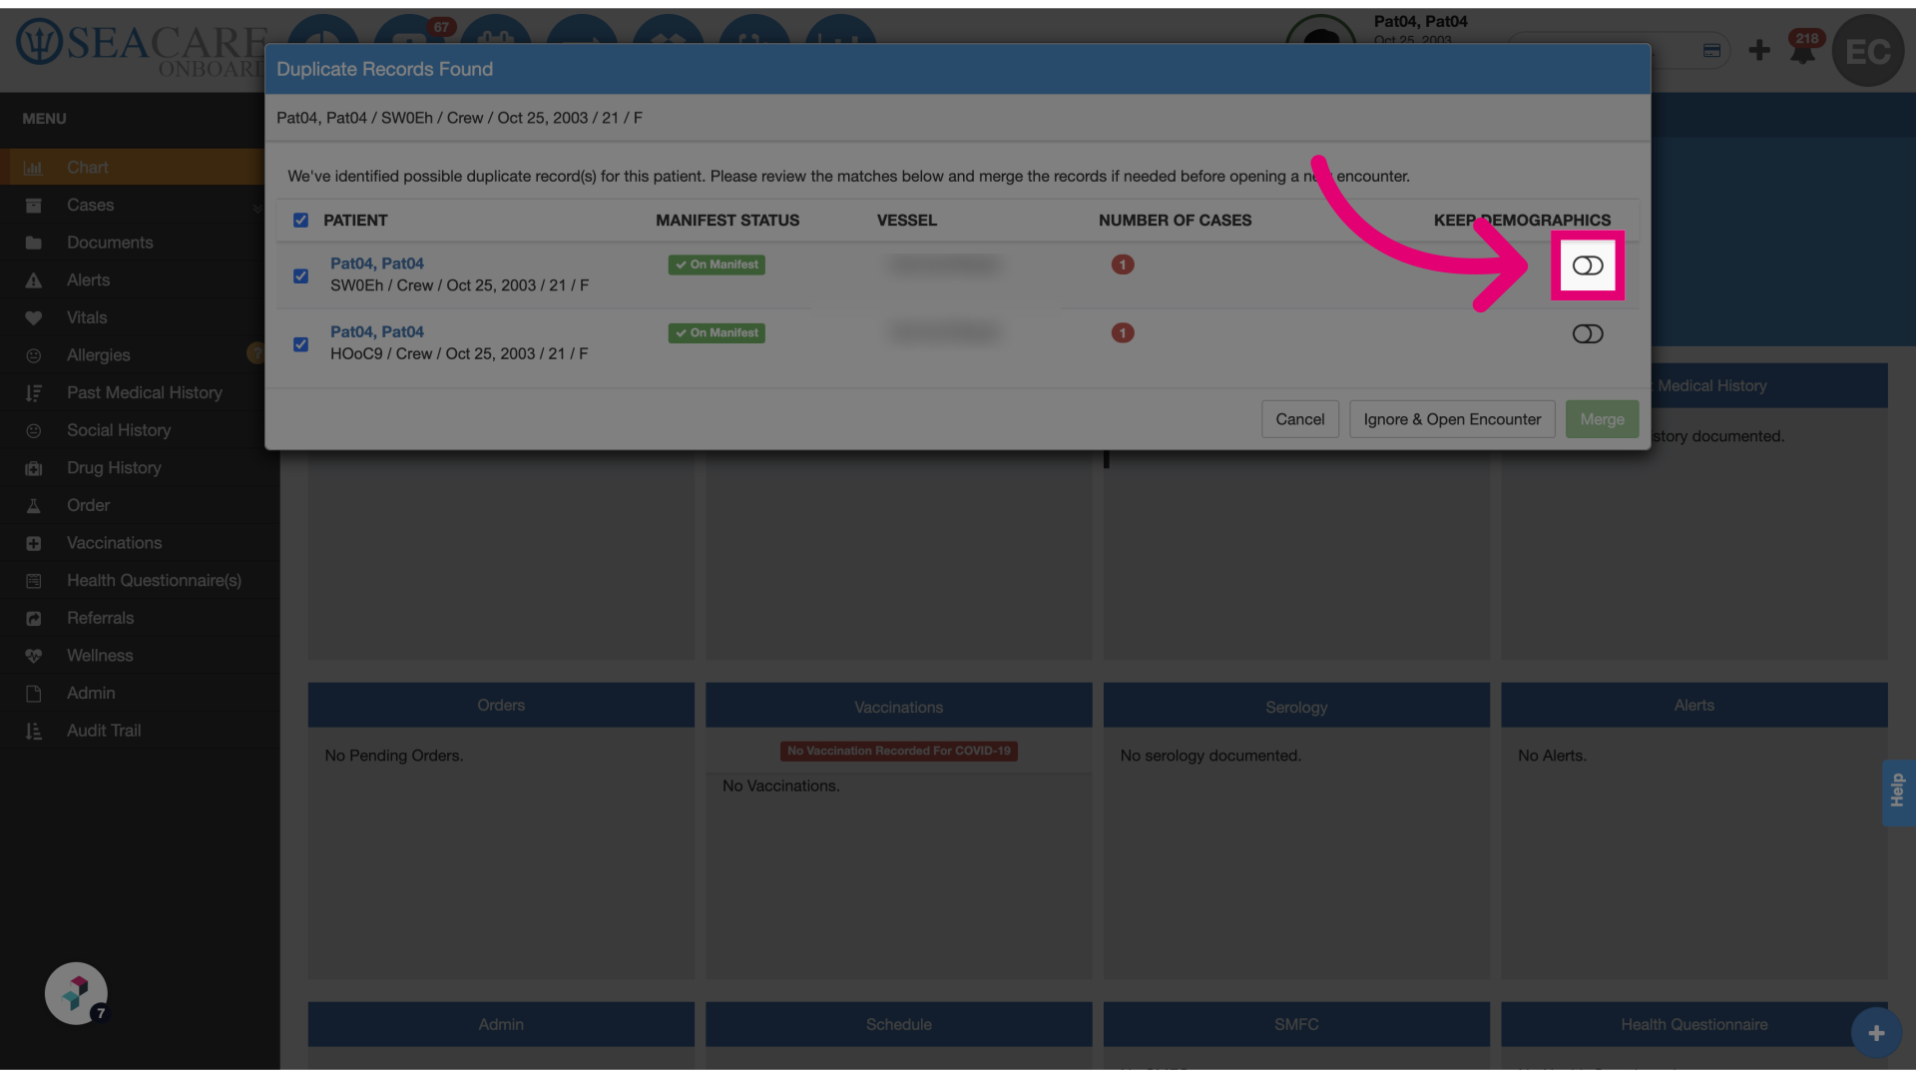The height and width of the screenshot is (1078, 1916).
Task: Click the floating blue plus button
Action: point(1876,1033)
